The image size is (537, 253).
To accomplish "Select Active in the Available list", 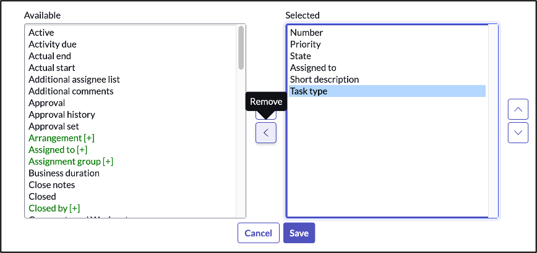I will pyautogui.click(x=41, y=33).
